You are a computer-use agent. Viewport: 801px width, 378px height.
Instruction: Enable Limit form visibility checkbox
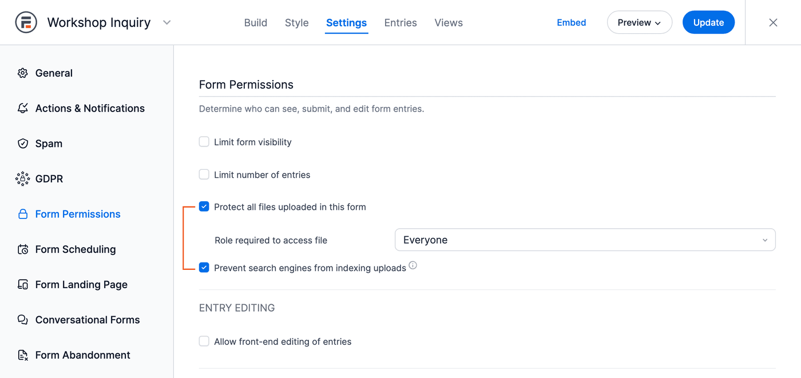[204, 141]
